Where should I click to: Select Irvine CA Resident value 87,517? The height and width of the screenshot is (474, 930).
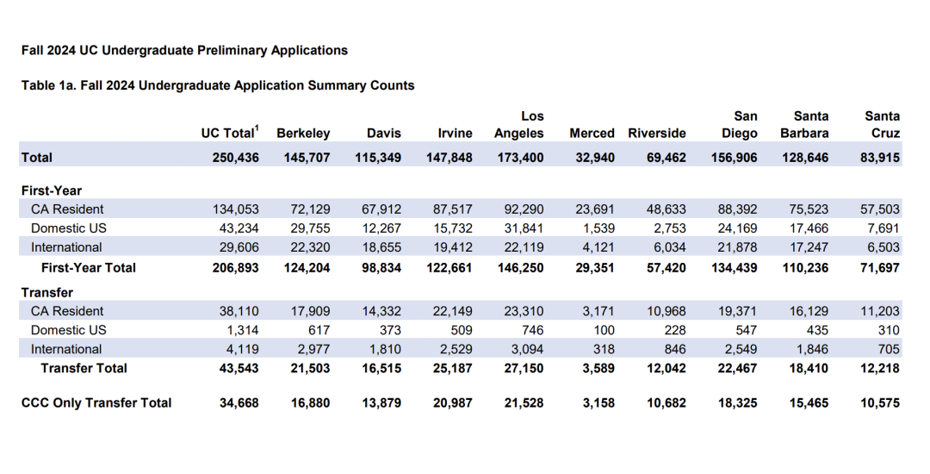pos(453,209)
